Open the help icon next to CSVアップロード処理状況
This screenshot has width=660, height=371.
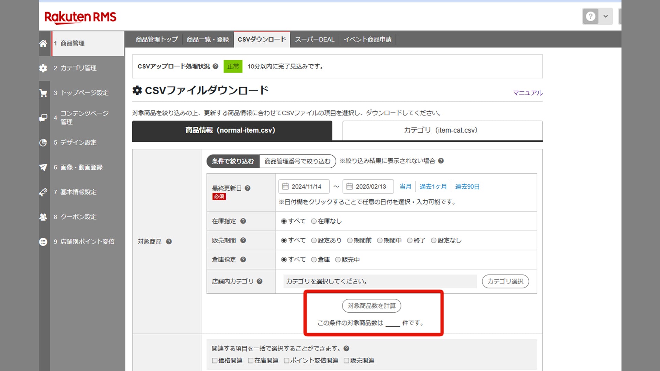point(216,66)
